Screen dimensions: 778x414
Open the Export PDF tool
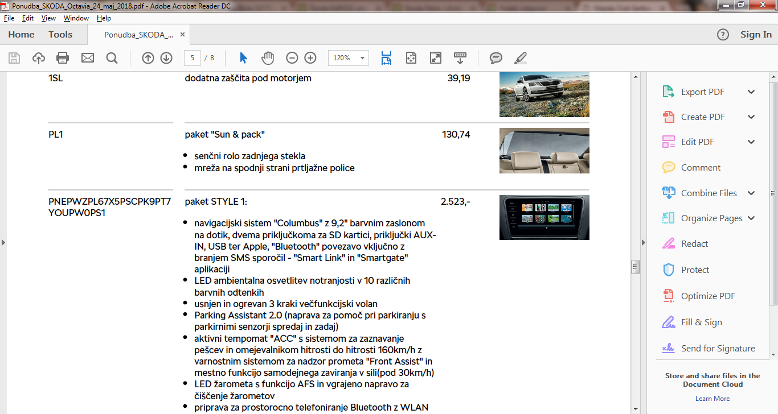[x=702, y=92]
